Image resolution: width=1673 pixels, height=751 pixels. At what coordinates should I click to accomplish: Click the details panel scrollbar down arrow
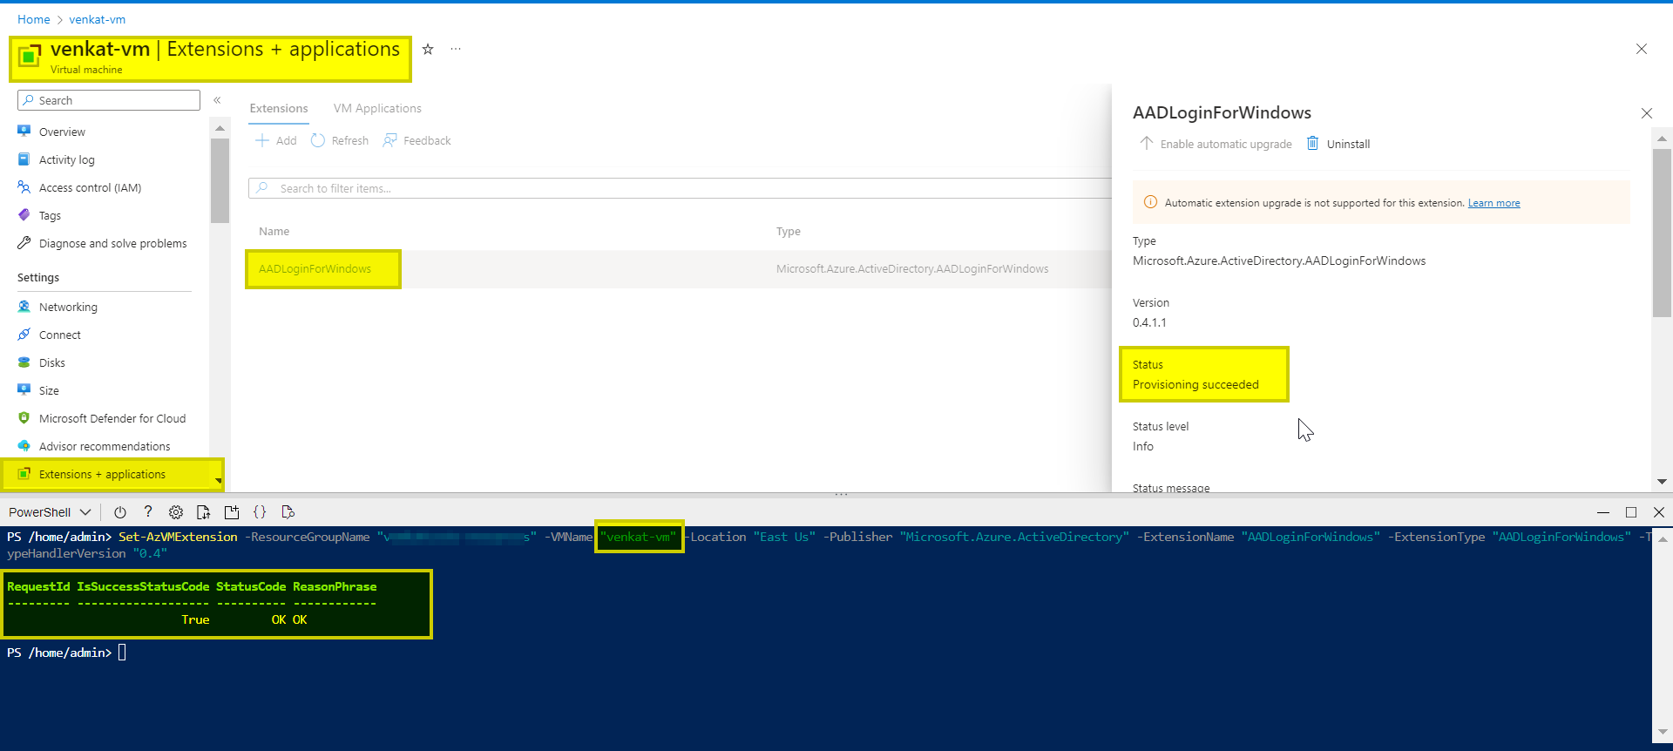pos(1662,481)
